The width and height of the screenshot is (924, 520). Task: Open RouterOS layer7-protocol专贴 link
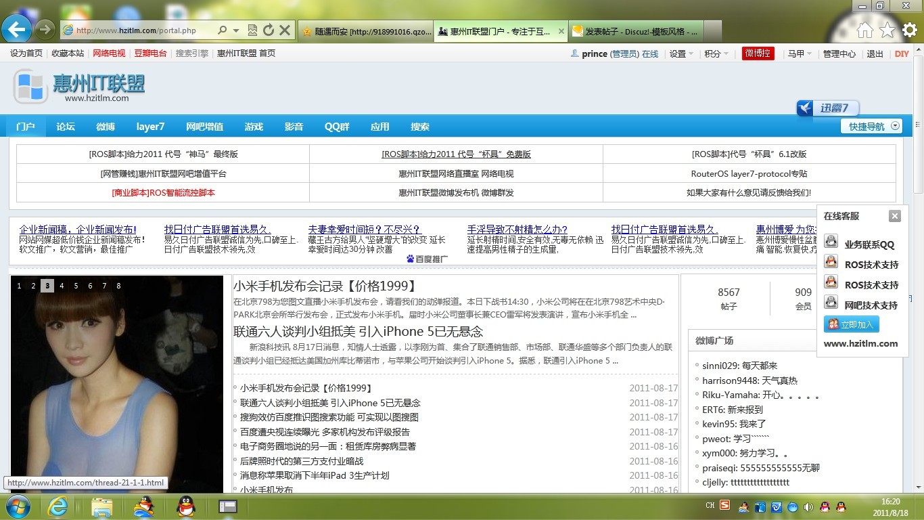click(x=749, y=174)
